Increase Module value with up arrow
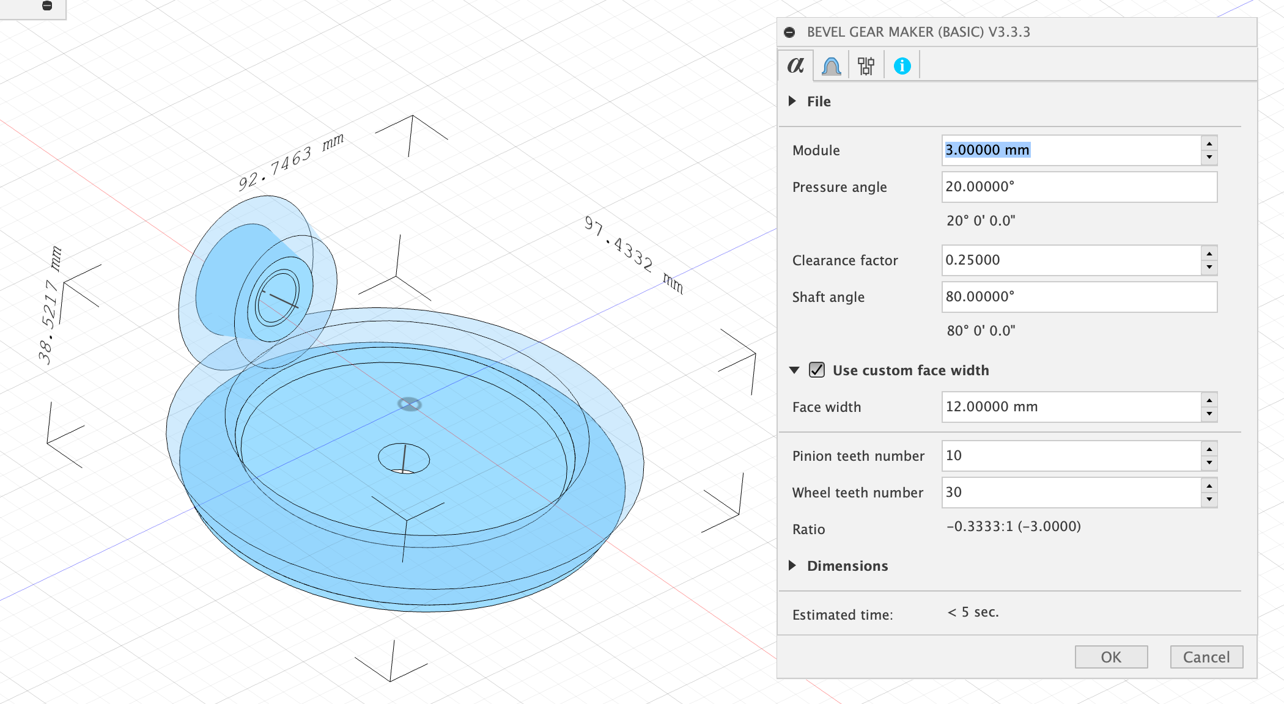1284x704 pixels. coord(1209,143)
